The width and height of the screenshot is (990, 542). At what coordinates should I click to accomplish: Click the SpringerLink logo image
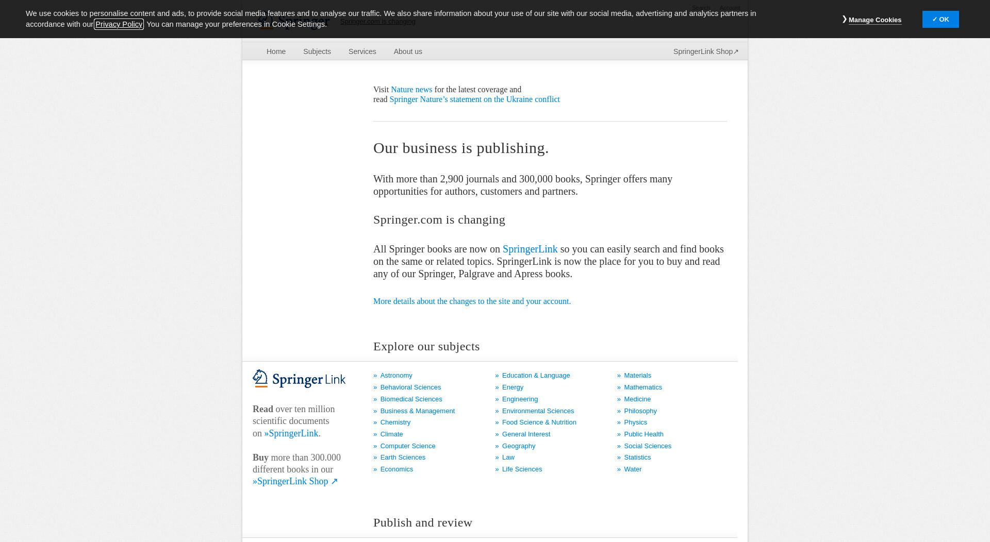click(x=299, y=379)
